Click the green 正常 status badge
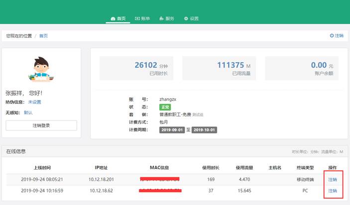The image size is (350, 205). coord(165,107)
